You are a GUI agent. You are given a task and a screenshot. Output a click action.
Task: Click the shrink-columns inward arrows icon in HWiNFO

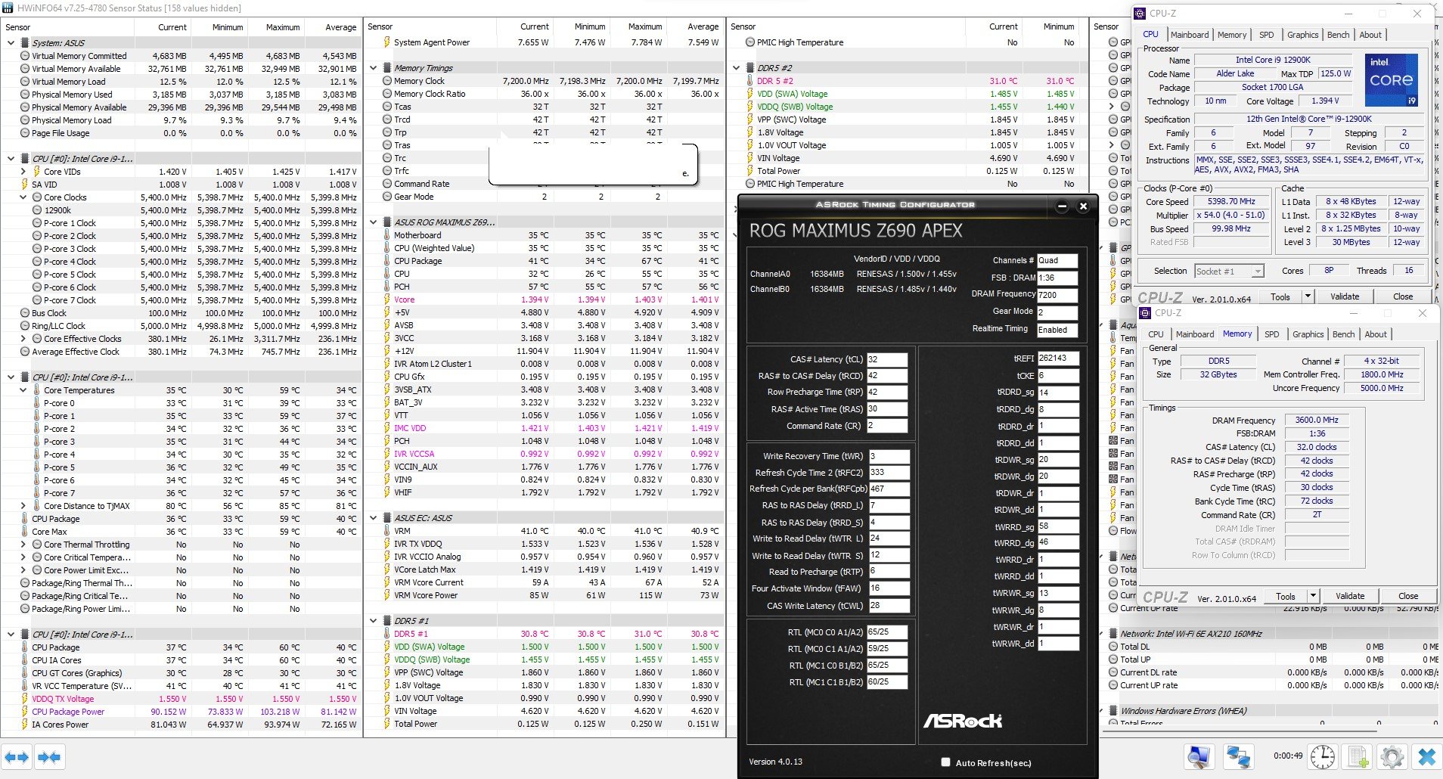49,757
